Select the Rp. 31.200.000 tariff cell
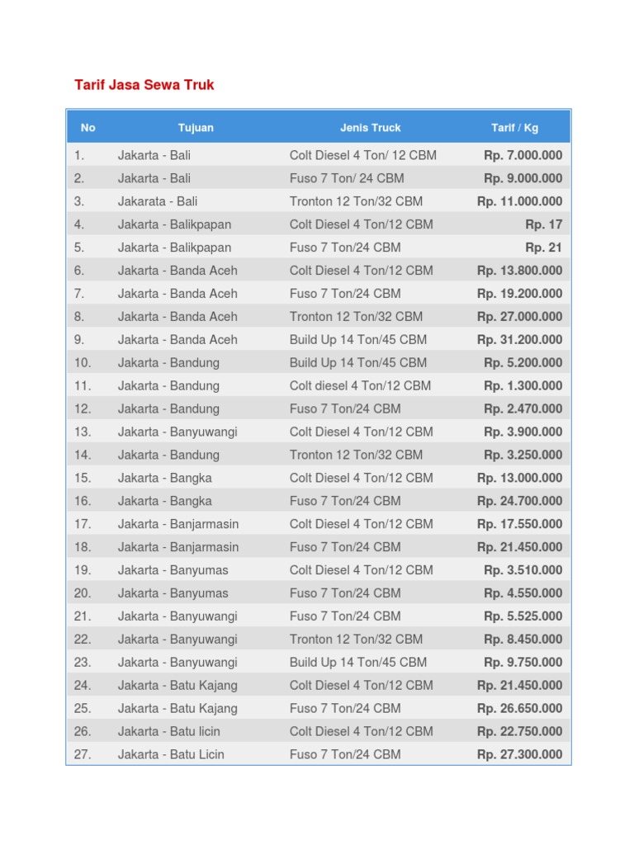 [x=519, y=339]
